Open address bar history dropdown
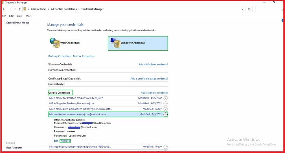This screenshot has width=285, height=153. click(x=242, y=9)
